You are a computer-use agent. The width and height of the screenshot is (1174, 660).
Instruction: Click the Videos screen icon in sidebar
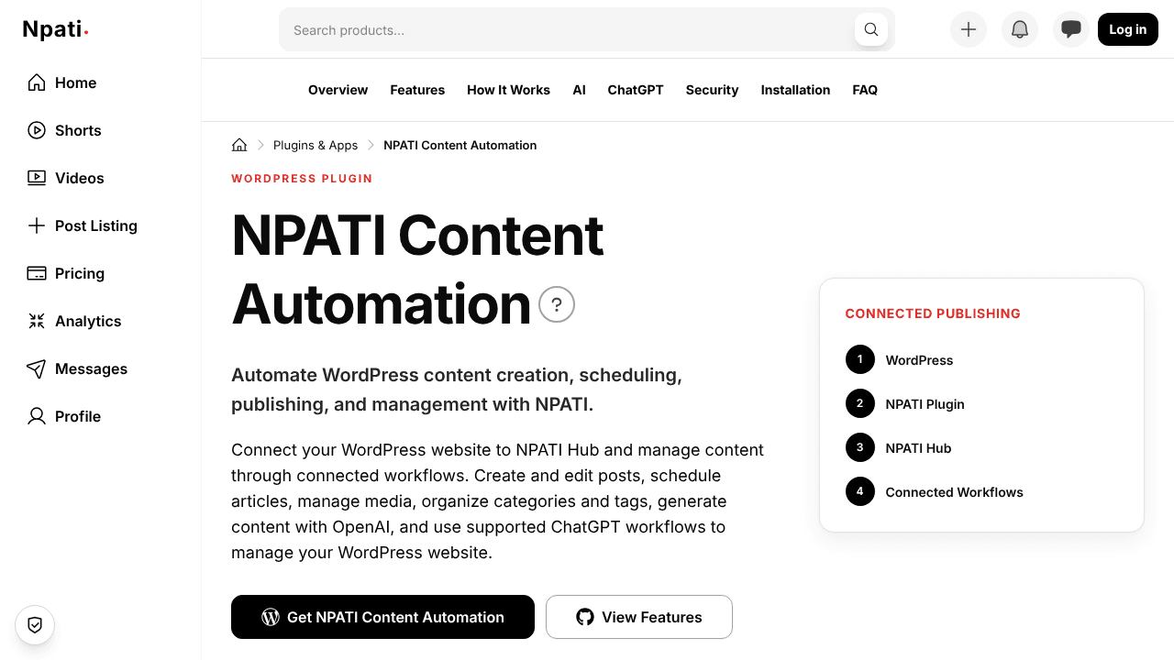point(37,178)
